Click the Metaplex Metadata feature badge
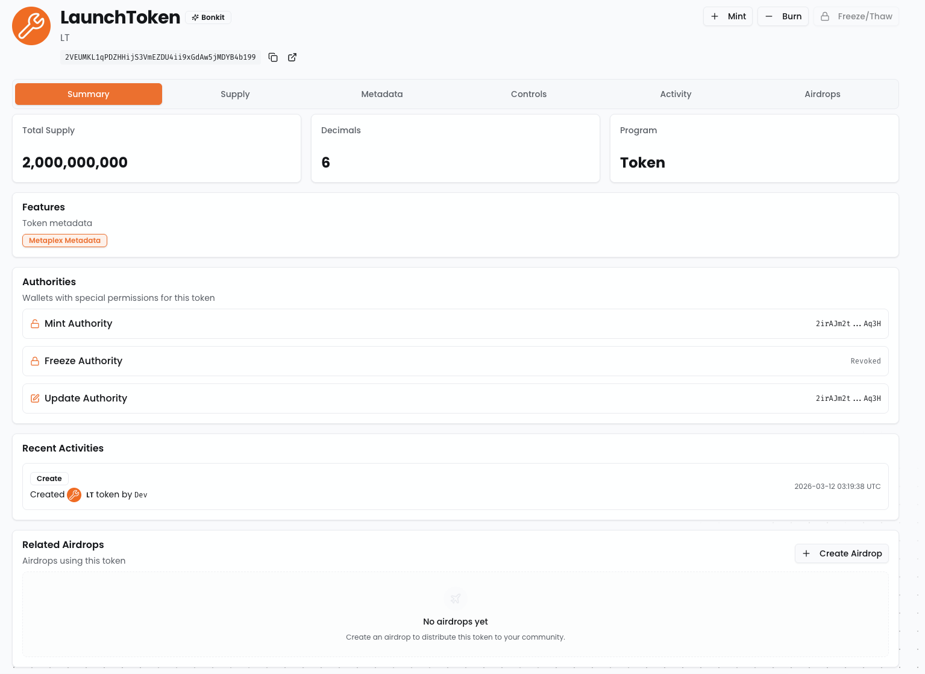Screen dimensions: 925x674 (64, 241)
